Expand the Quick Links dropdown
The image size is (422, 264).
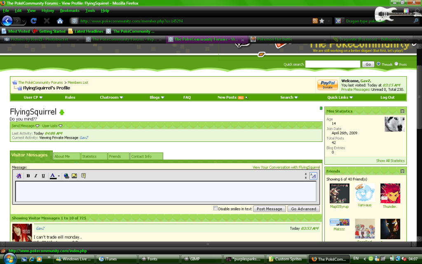[340, 97]
